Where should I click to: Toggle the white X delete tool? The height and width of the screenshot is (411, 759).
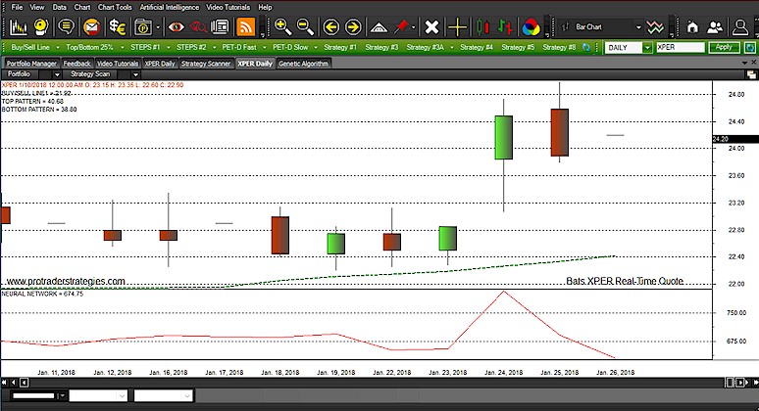click(430, 26)
